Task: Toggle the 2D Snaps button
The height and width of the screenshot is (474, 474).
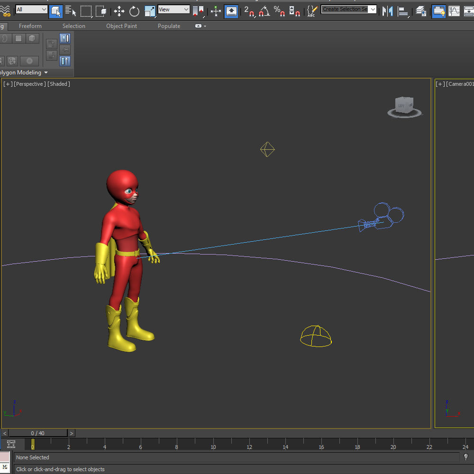Action: [250, 11]
